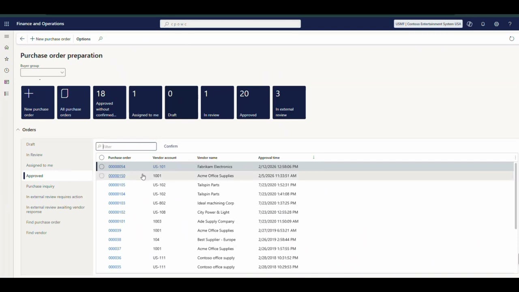Open purchase order 00000105 link
The image size is (519, 292).
click(x=117, y=185)
